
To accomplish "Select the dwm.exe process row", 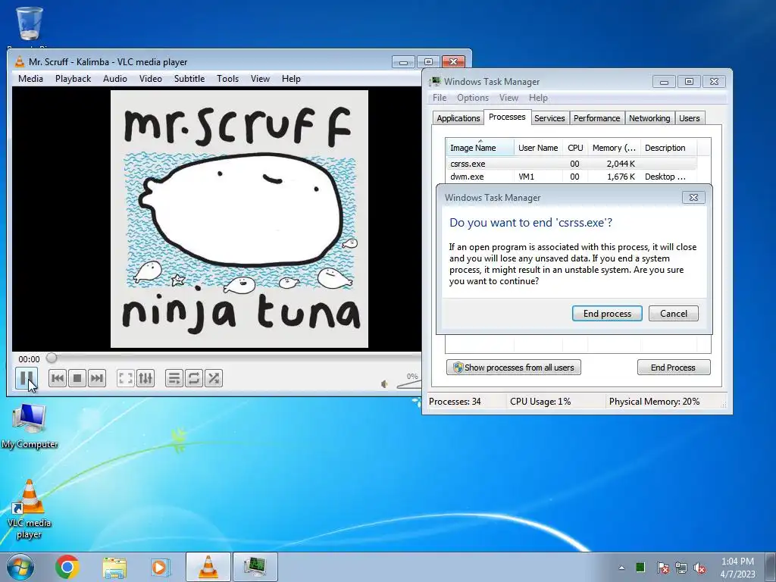I will (x=571, y=177).
